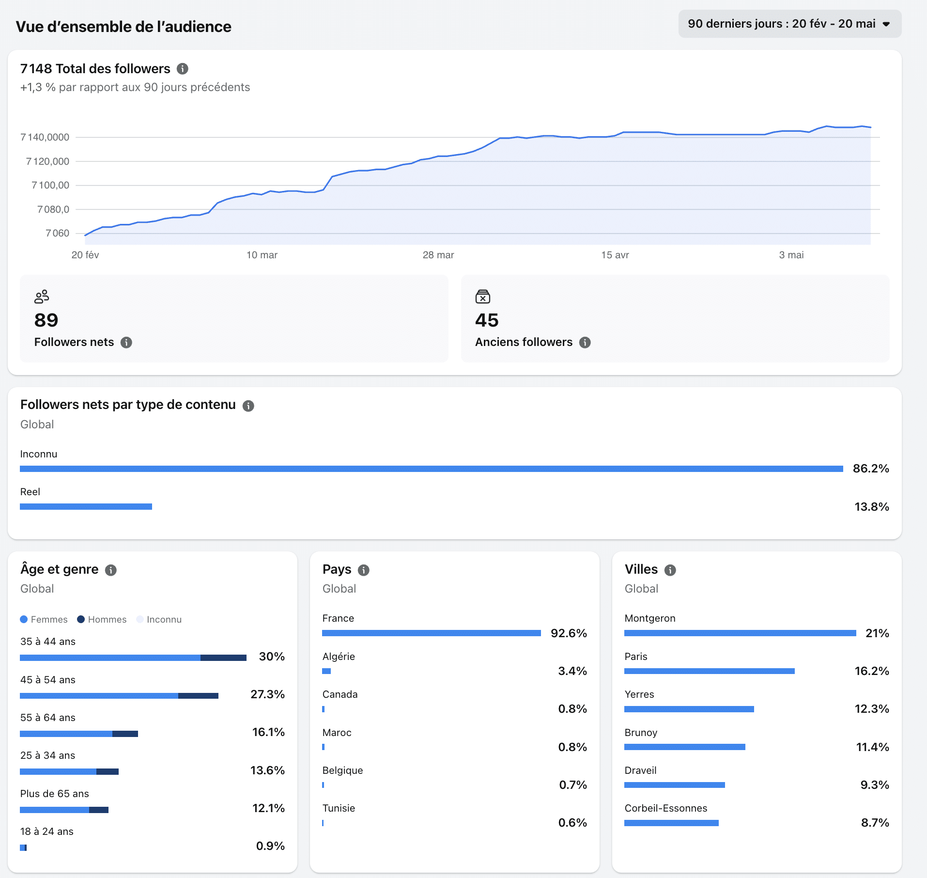
Task: Select the Followers nets card
Action: [234, 318]
